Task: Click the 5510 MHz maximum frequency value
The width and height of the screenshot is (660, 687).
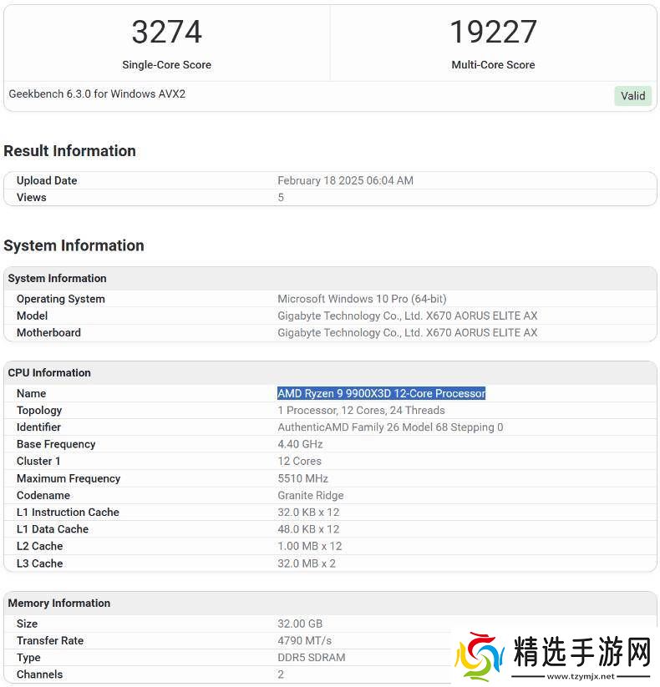Action: (302, 478)
